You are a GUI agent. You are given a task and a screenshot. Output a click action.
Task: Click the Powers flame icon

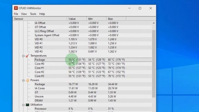[28, 80]
